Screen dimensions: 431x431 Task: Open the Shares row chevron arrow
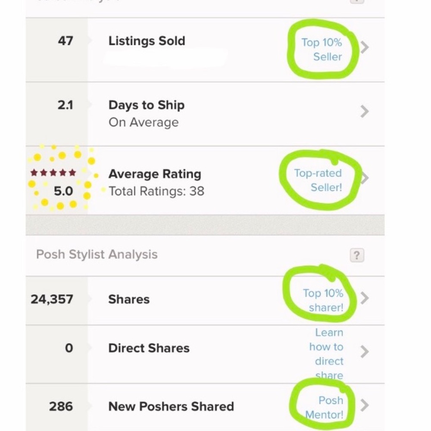365,298
